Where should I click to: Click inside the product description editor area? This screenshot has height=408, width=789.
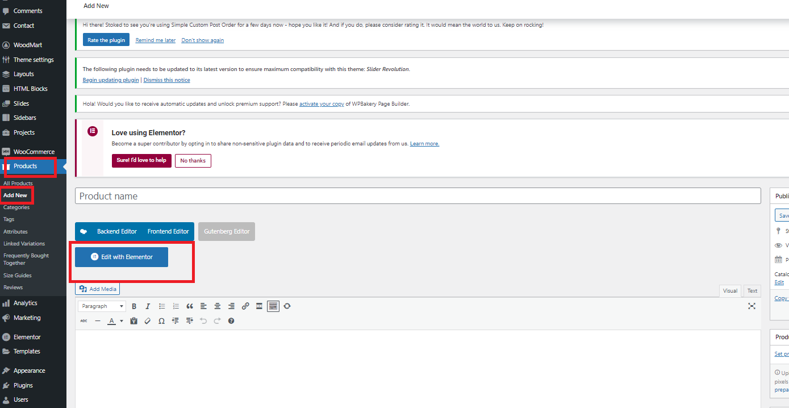click(418, 368)
